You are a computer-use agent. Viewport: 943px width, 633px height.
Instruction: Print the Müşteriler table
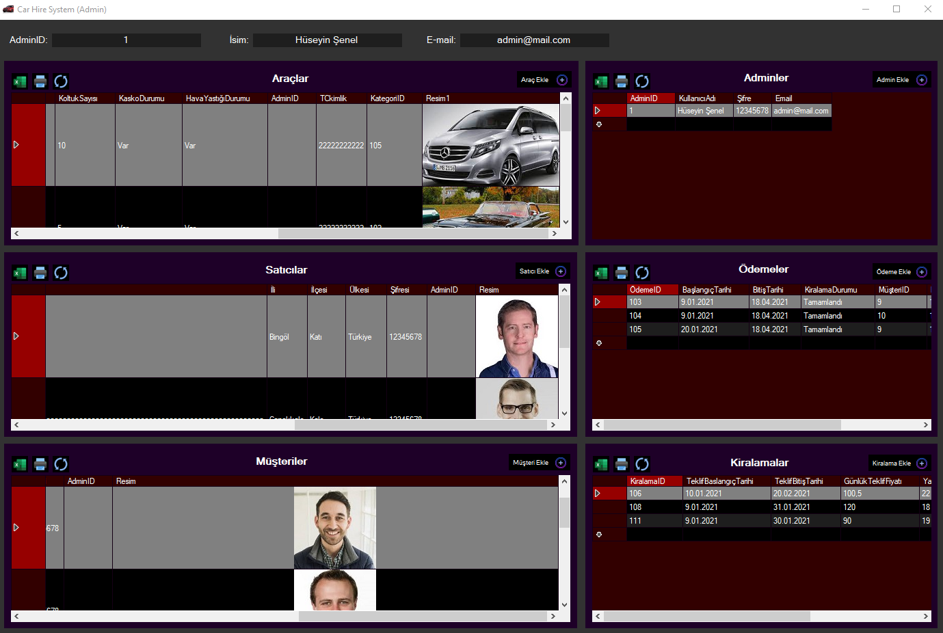coord(40,464)
